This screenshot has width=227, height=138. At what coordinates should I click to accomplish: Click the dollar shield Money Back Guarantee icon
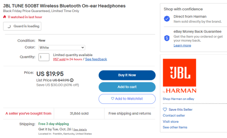point(167,38)
